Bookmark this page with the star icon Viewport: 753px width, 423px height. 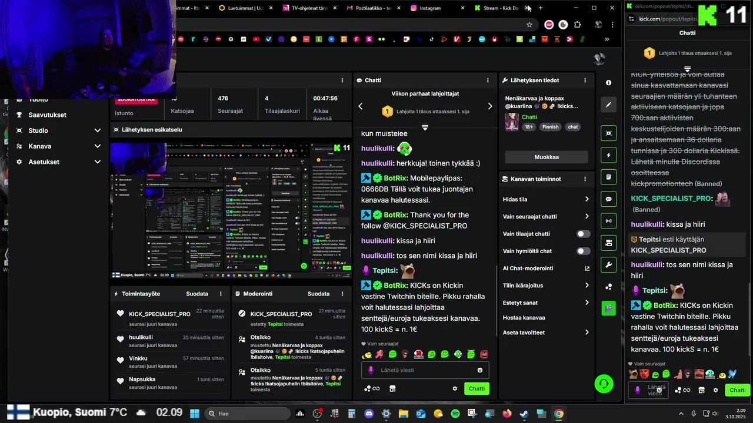pyautogui.click(x=529, y=25)
